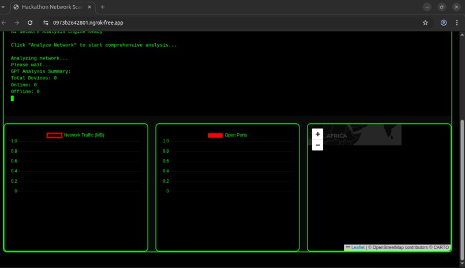The height and width of the screenshot is (268, 465).
Task: Reload the page
Action: [x=30, y=22]
